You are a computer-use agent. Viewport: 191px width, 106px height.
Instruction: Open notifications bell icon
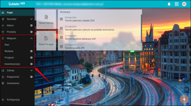tap(169, 4)
